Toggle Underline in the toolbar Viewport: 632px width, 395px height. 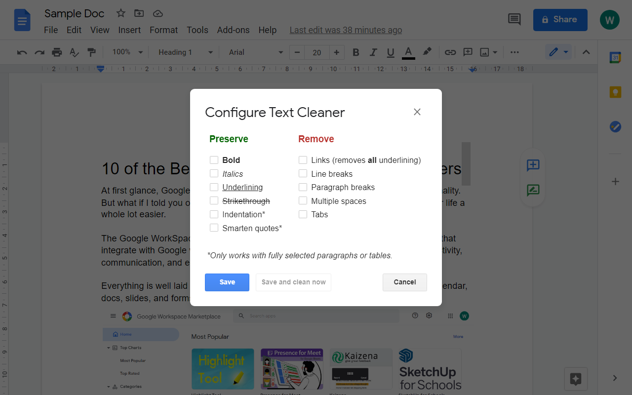(391, 52)
